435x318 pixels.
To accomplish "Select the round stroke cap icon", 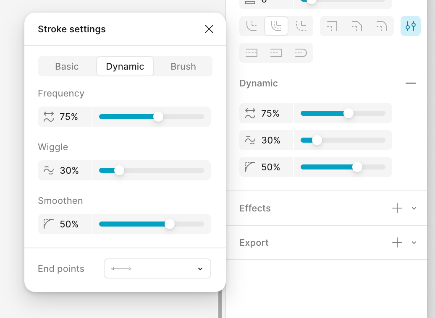I will tap(301, 53).
